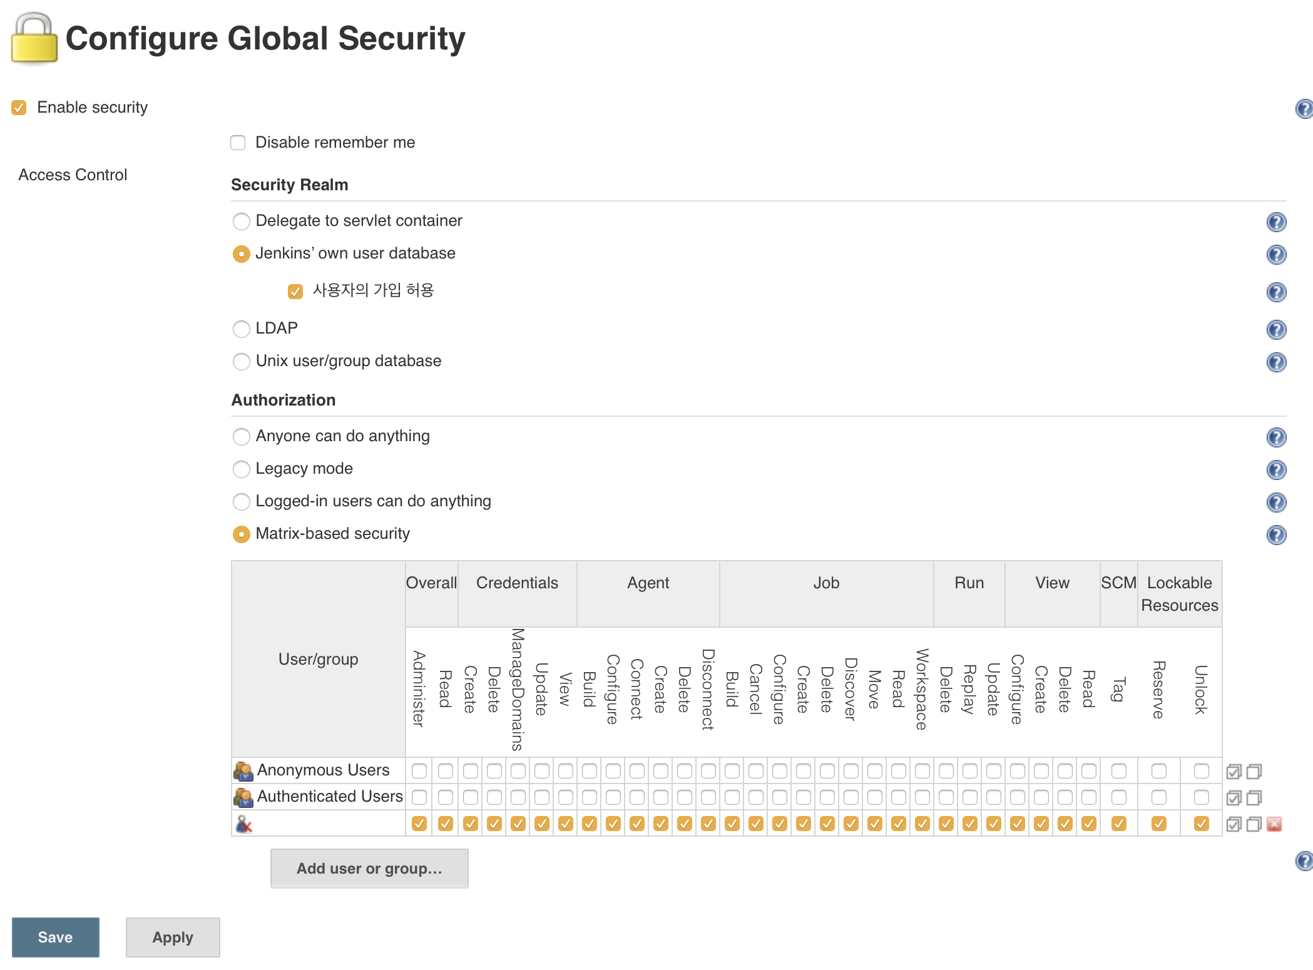
Task: Select all permissions for Anonymous Users
Action: 1234,772
